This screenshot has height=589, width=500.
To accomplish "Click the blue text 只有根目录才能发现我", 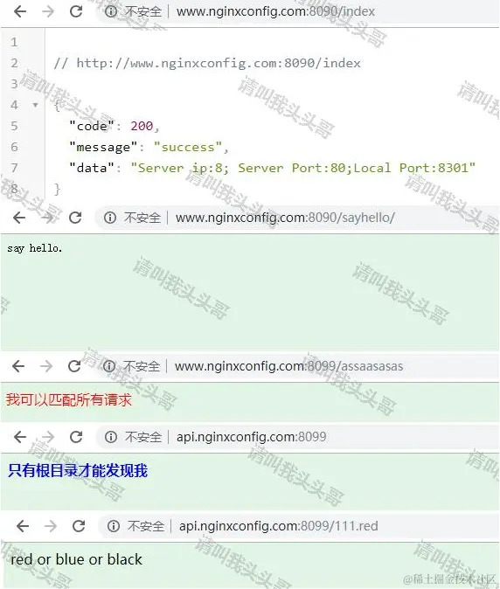I will click(78, 470).
